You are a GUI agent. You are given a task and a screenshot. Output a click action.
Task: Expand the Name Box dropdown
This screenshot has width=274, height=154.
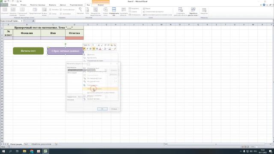pyautogui.click(x=22, y=21)
